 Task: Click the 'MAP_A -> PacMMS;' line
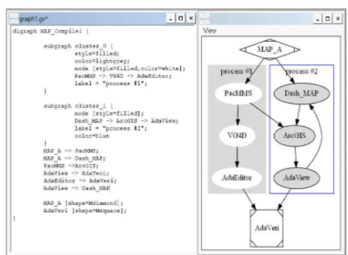click(x=71, y=151)
